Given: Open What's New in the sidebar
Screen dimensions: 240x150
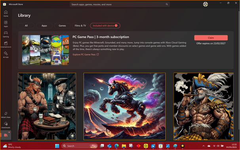Looking at the screenshot, I should pos(6,115).
